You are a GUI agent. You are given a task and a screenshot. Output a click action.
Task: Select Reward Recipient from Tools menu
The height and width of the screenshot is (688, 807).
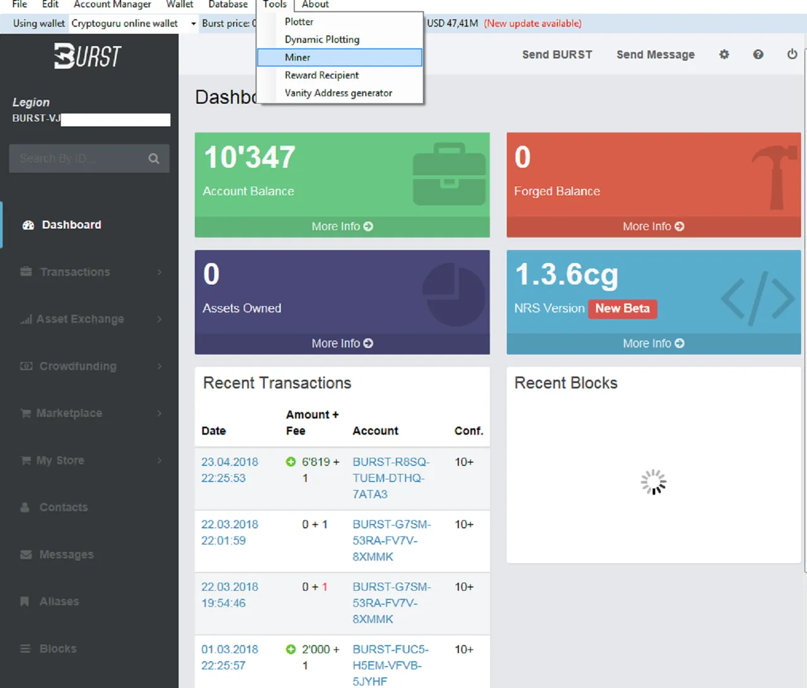click(340, 75)
